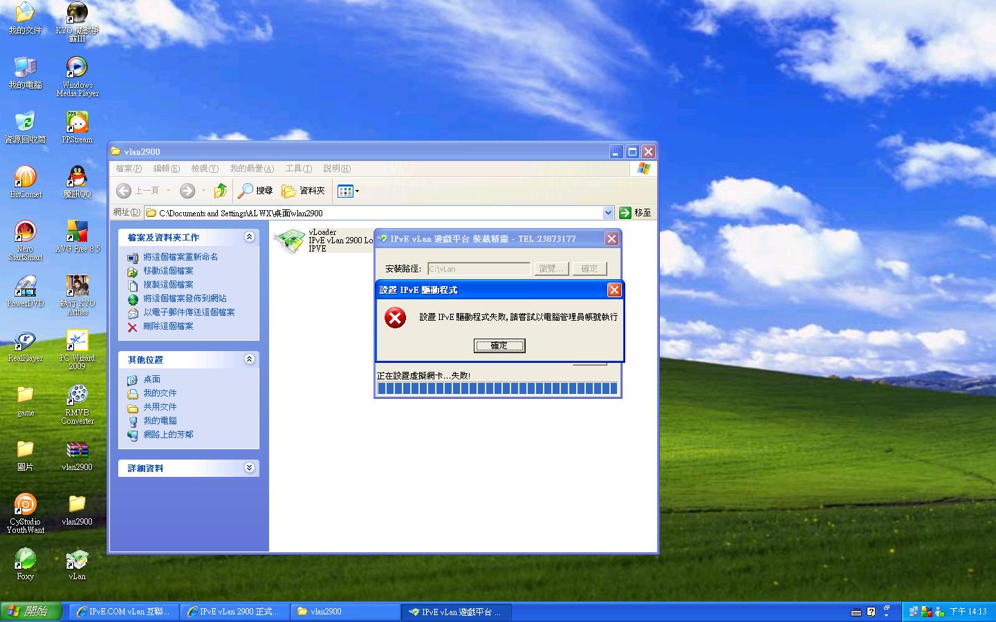Close the 設置 IPvE 驅動程式 error dialog
Image resolution: width=996 pixels, height=622 pixels.
[x=614, y=290]
